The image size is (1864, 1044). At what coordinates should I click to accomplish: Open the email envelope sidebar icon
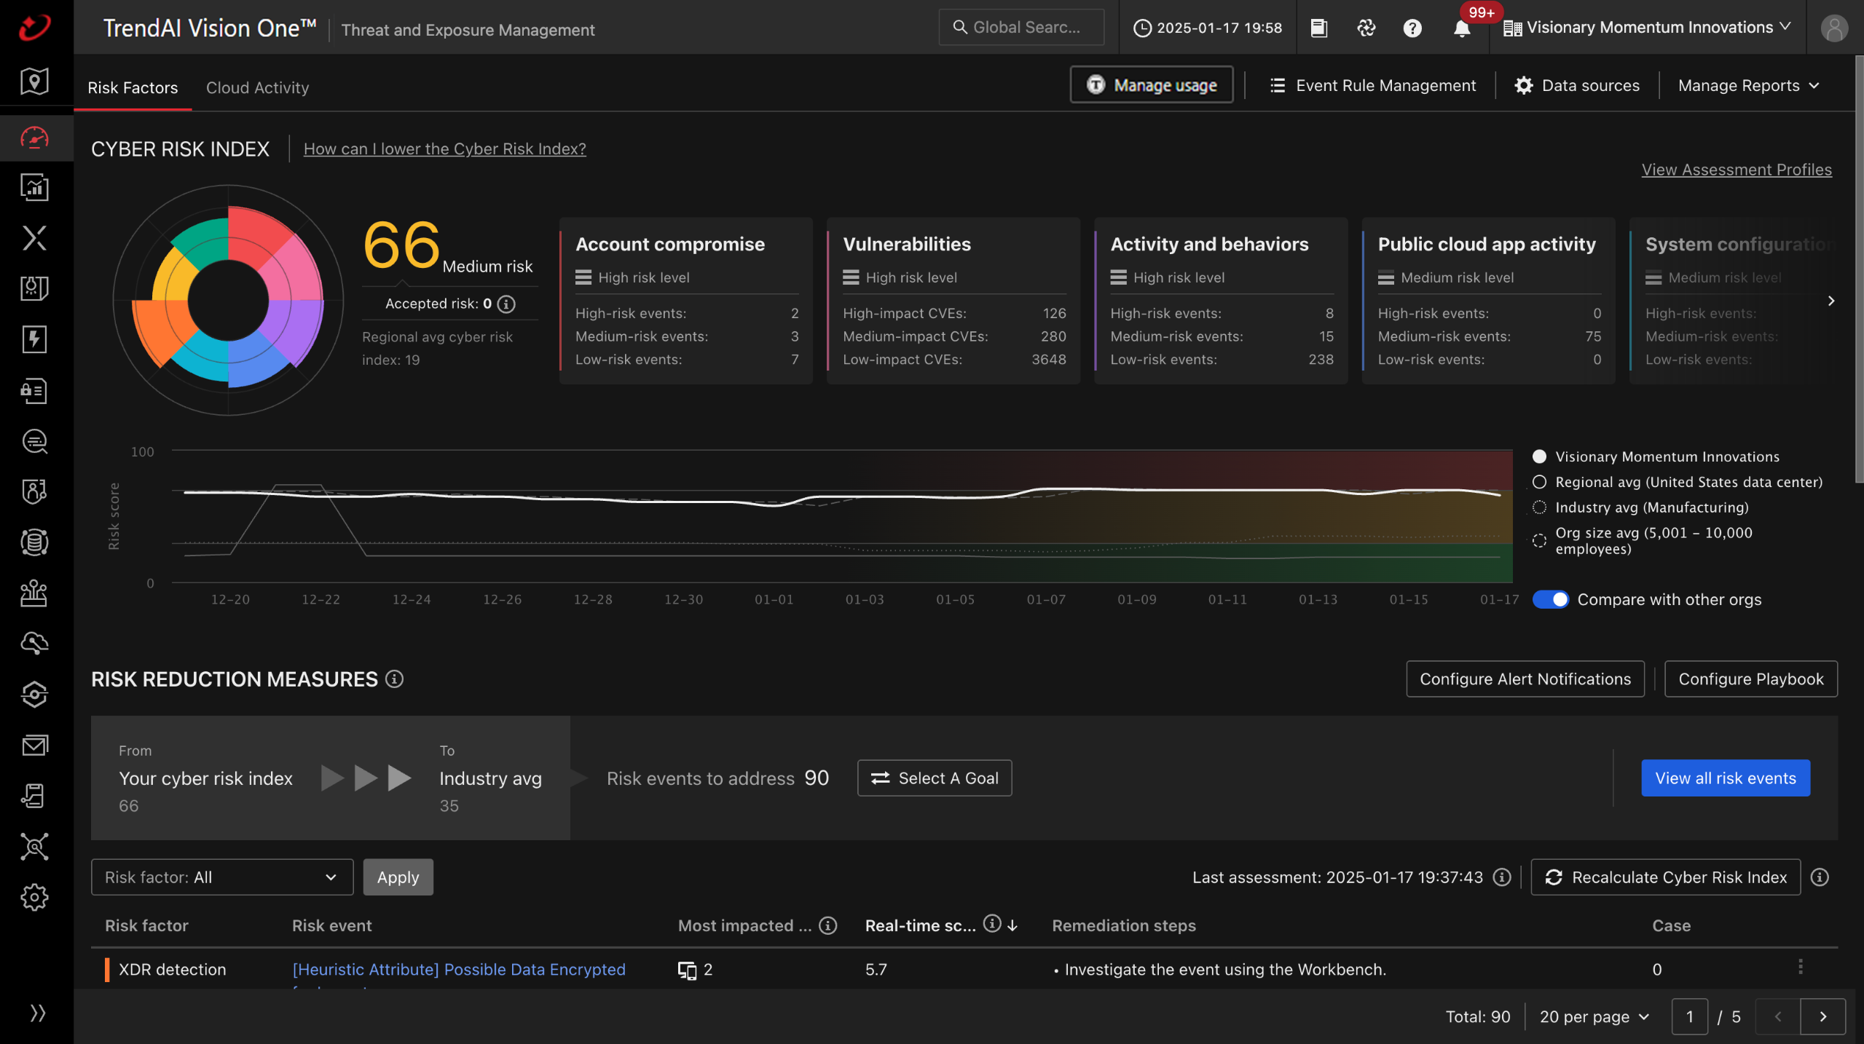click(x=34, y=745)
